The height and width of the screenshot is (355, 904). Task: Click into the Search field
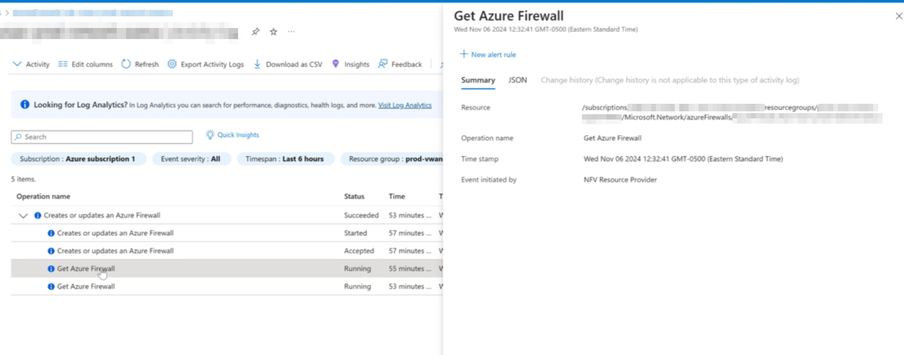coord(102,137)
